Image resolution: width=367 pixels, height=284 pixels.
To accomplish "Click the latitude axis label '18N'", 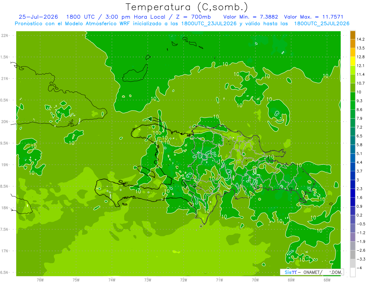I will click(x=5, y=208).
